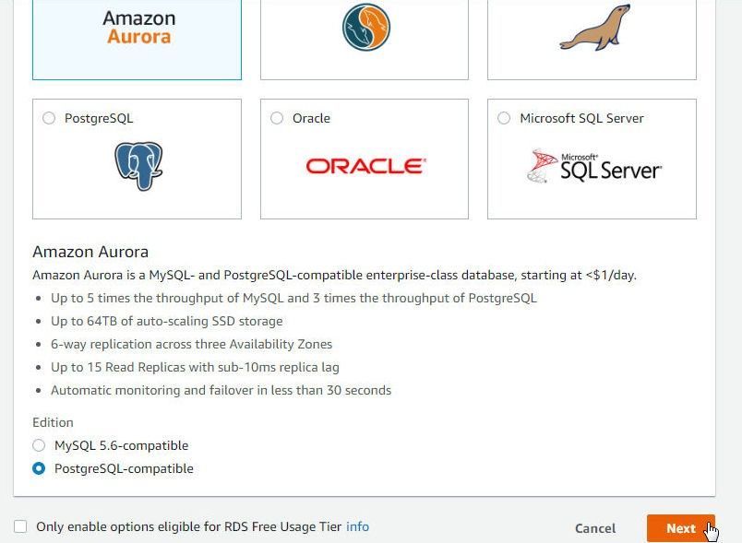Viewport: 742px width, 543px height.
Task: Enable RDS Free Usage Tier checkbox
Action: click(x=20, y=526)
